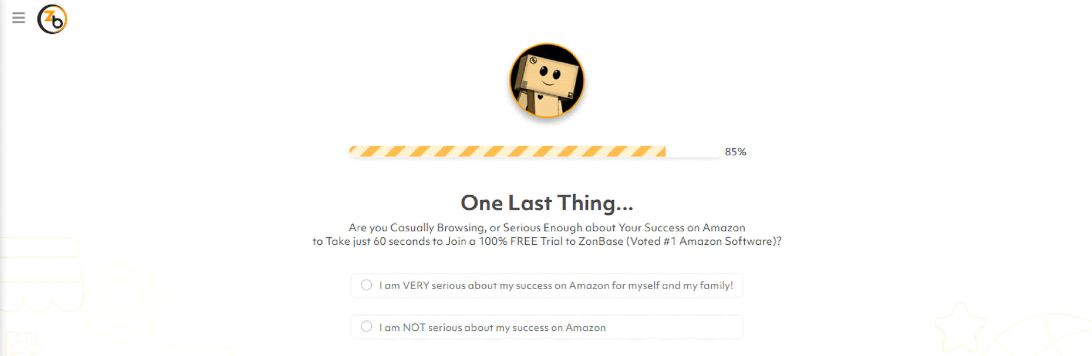Click the faint gear background icon
The image size is (1092, 356).
click(x=121, y=302)
